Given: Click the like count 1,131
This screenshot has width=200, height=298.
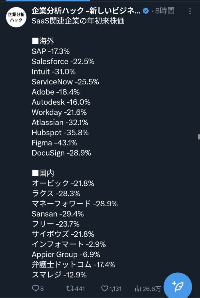Looking at the screenshot, I should (115, 288).
